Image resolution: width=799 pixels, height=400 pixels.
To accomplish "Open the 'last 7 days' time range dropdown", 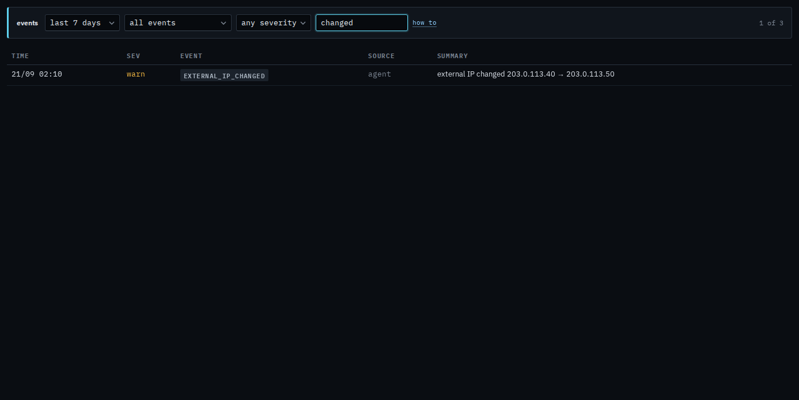I will (82, 23).
